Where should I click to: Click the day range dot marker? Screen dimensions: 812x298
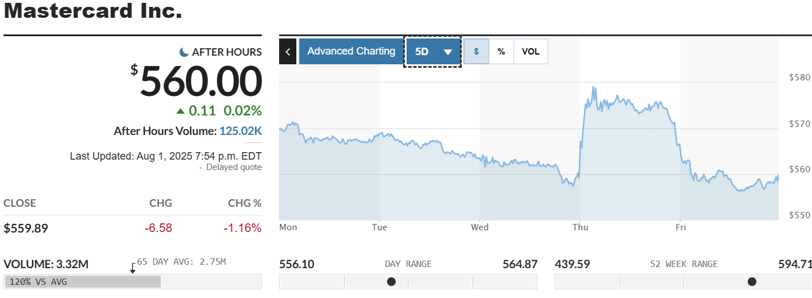(x=392, y=281)
